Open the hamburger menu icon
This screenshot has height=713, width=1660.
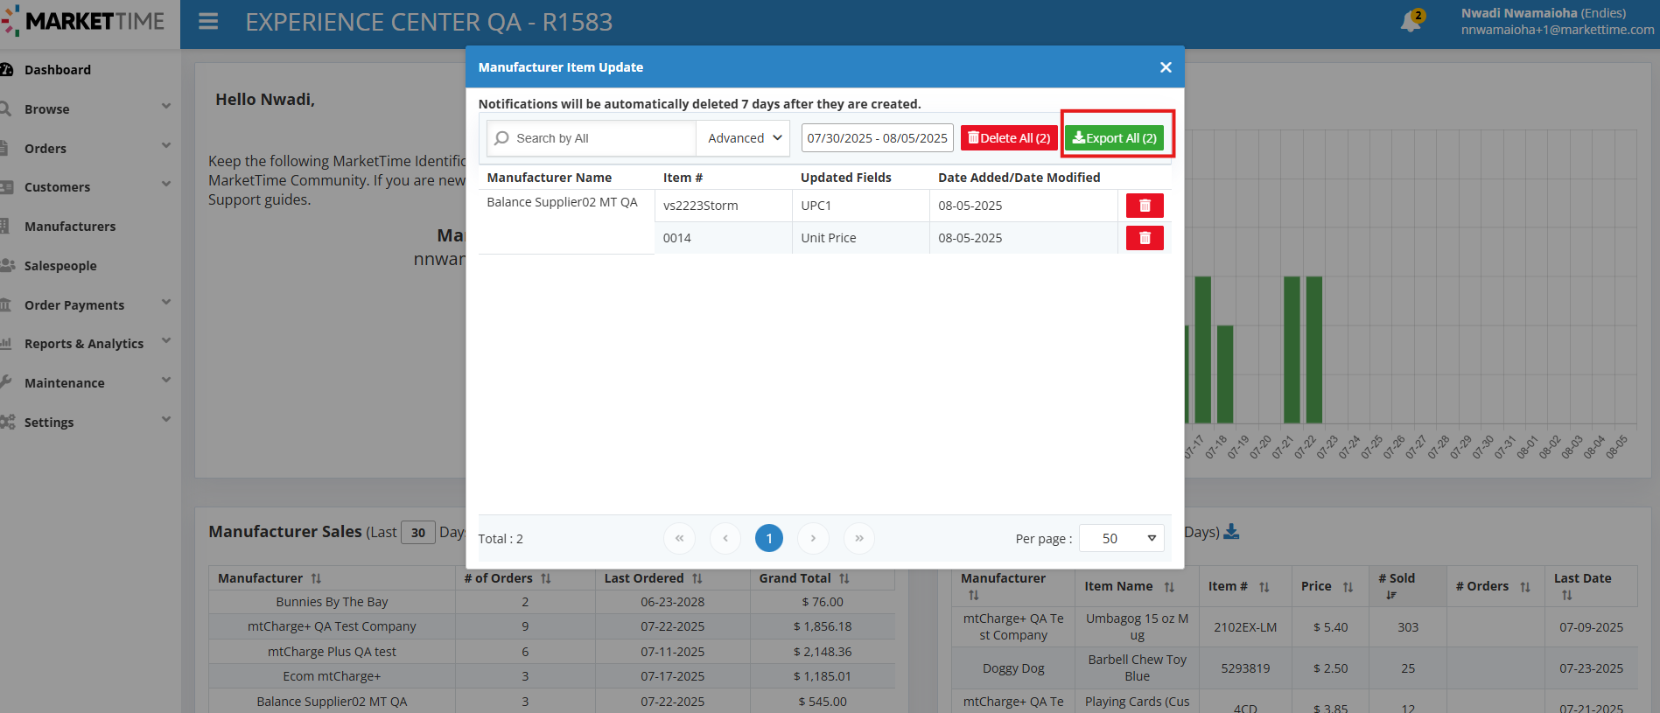pos(208,22)
